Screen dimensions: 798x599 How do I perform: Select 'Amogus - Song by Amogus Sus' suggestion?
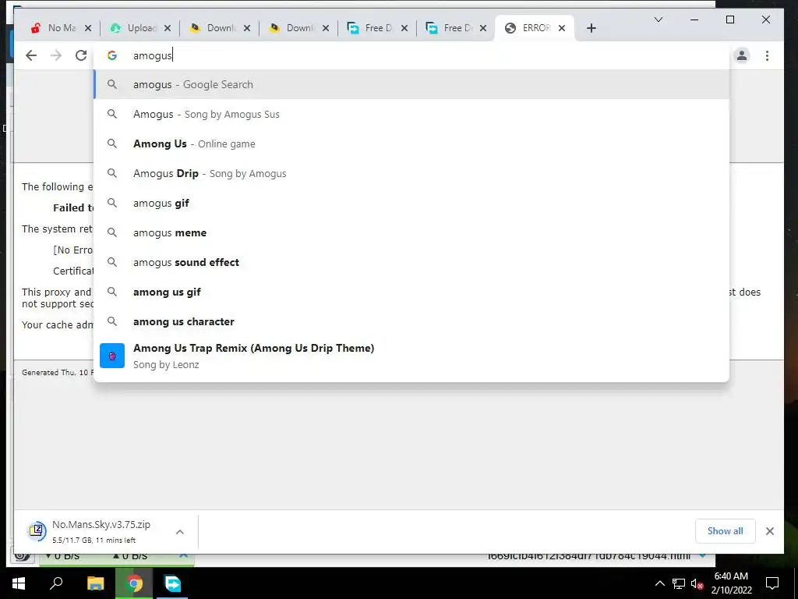pyautogui.click(x=411, y=114)
